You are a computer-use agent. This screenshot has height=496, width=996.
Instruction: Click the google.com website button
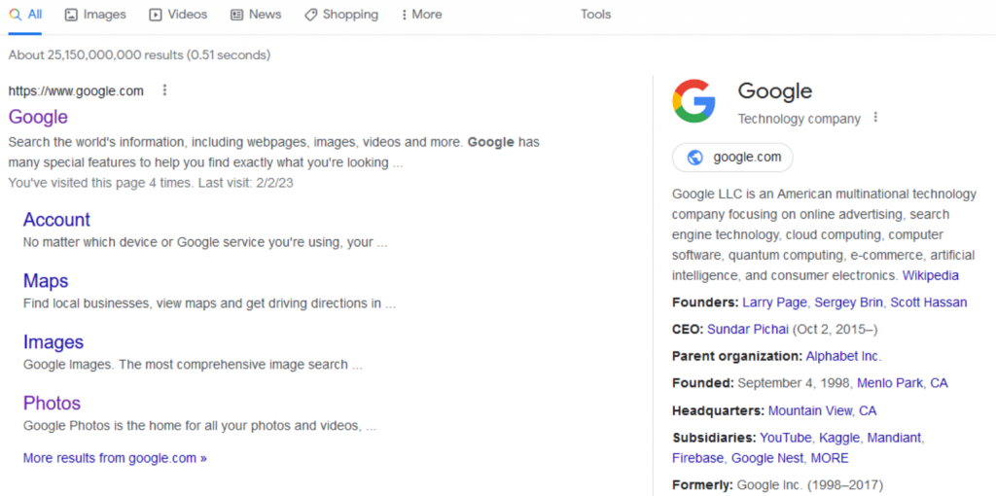click(732, 158)
